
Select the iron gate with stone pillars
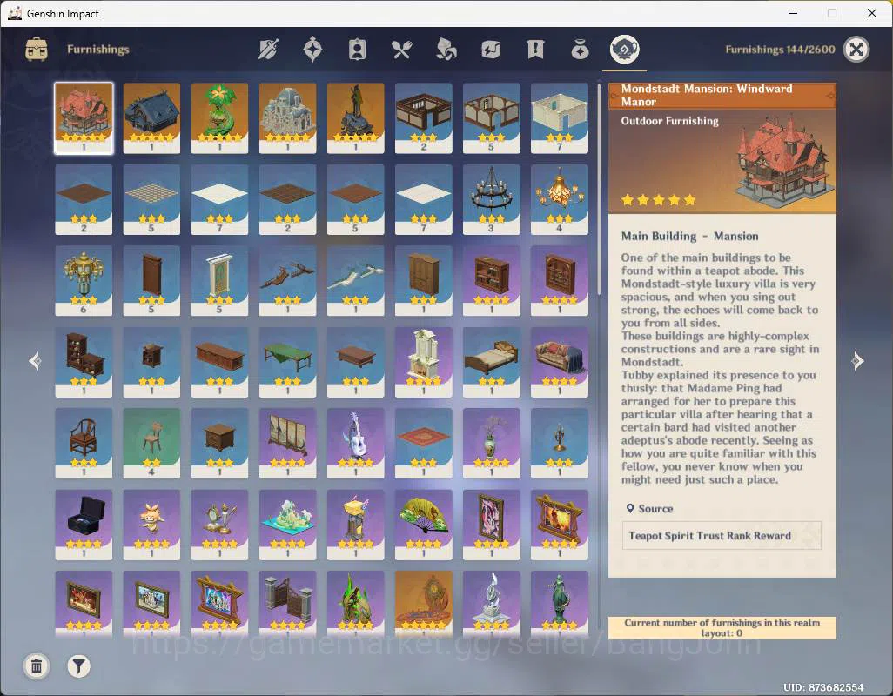(x=287, y=603)
